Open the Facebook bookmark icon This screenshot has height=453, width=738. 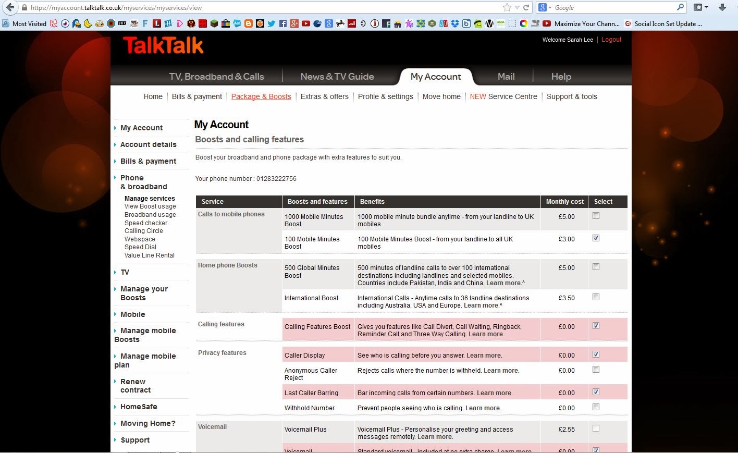(x=282, y=23)
